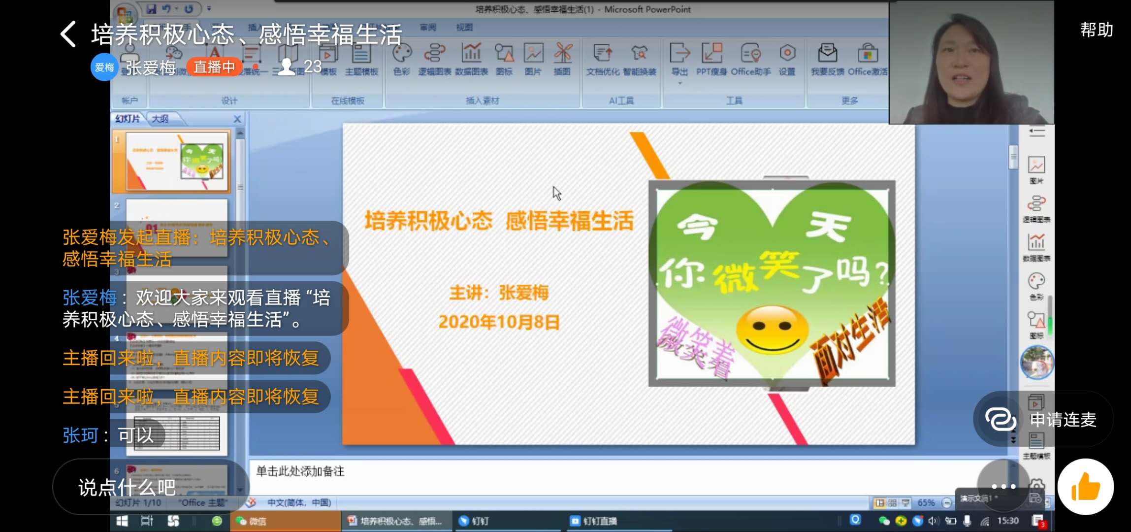Open 色彩 in the right sidebar
1131x532 pixels.
[1036, 286]
